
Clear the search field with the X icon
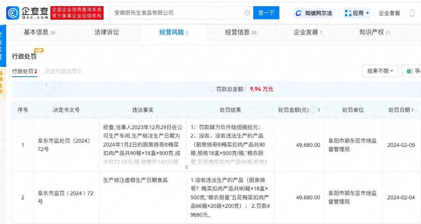(x=247, y=13)
